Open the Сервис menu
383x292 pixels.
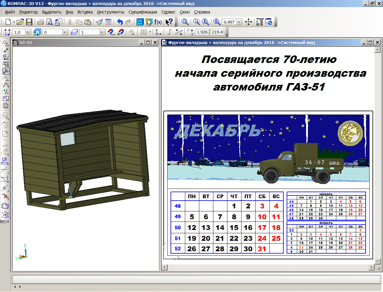pyautogui.click(x=168, y=12)
